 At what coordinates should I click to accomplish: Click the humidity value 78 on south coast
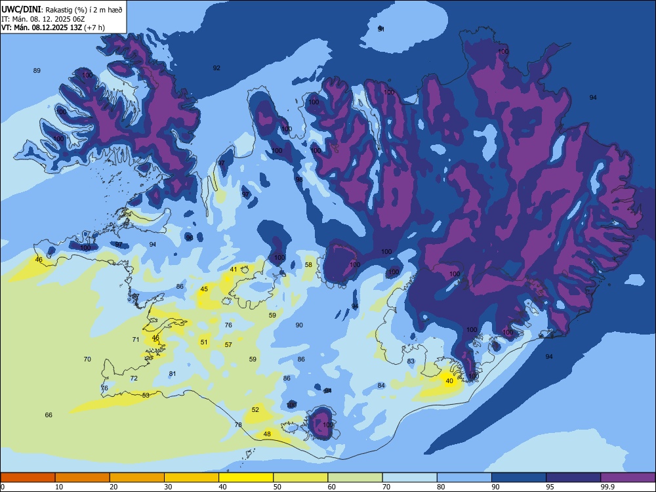238,424
